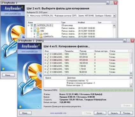Click the Далее > button

[x=100, y=113]
